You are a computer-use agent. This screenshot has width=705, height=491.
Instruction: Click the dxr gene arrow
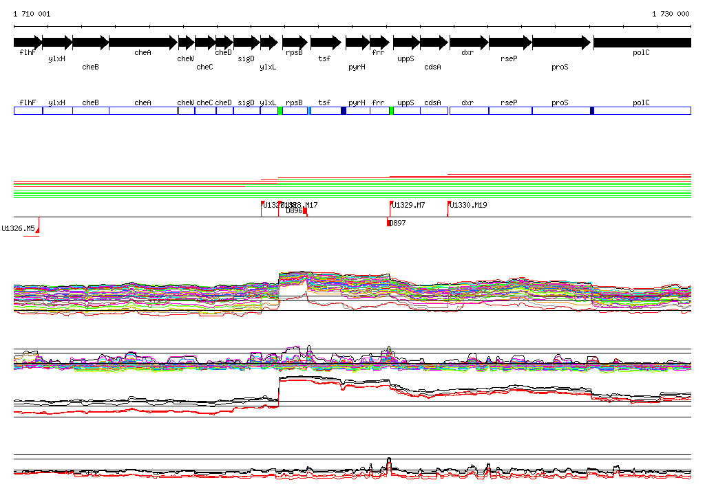point(468,43)
